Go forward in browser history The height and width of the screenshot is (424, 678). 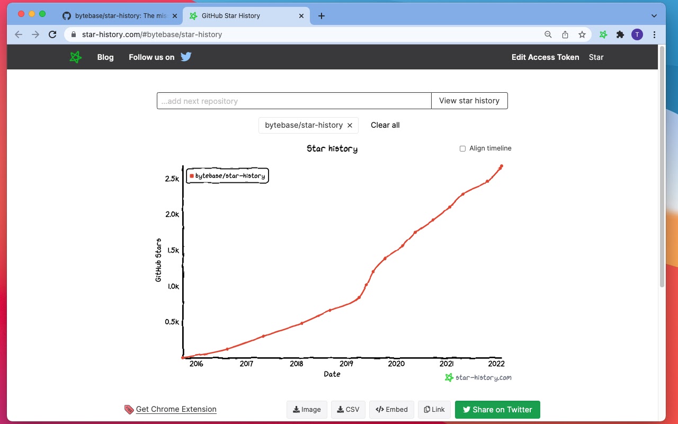(35, 34)
